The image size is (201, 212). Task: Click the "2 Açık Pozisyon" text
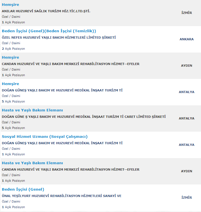tap(13, 49)
